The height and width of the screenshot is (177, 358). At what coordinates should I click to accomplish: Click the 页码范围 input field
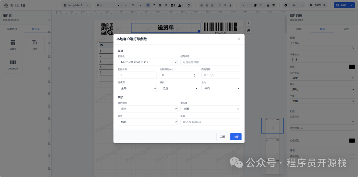click(x=220, y=75)
